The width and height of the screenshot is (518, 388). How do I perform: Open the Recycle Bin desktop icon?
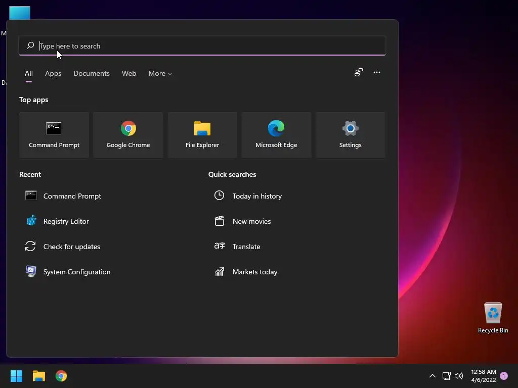click(493, 318)
